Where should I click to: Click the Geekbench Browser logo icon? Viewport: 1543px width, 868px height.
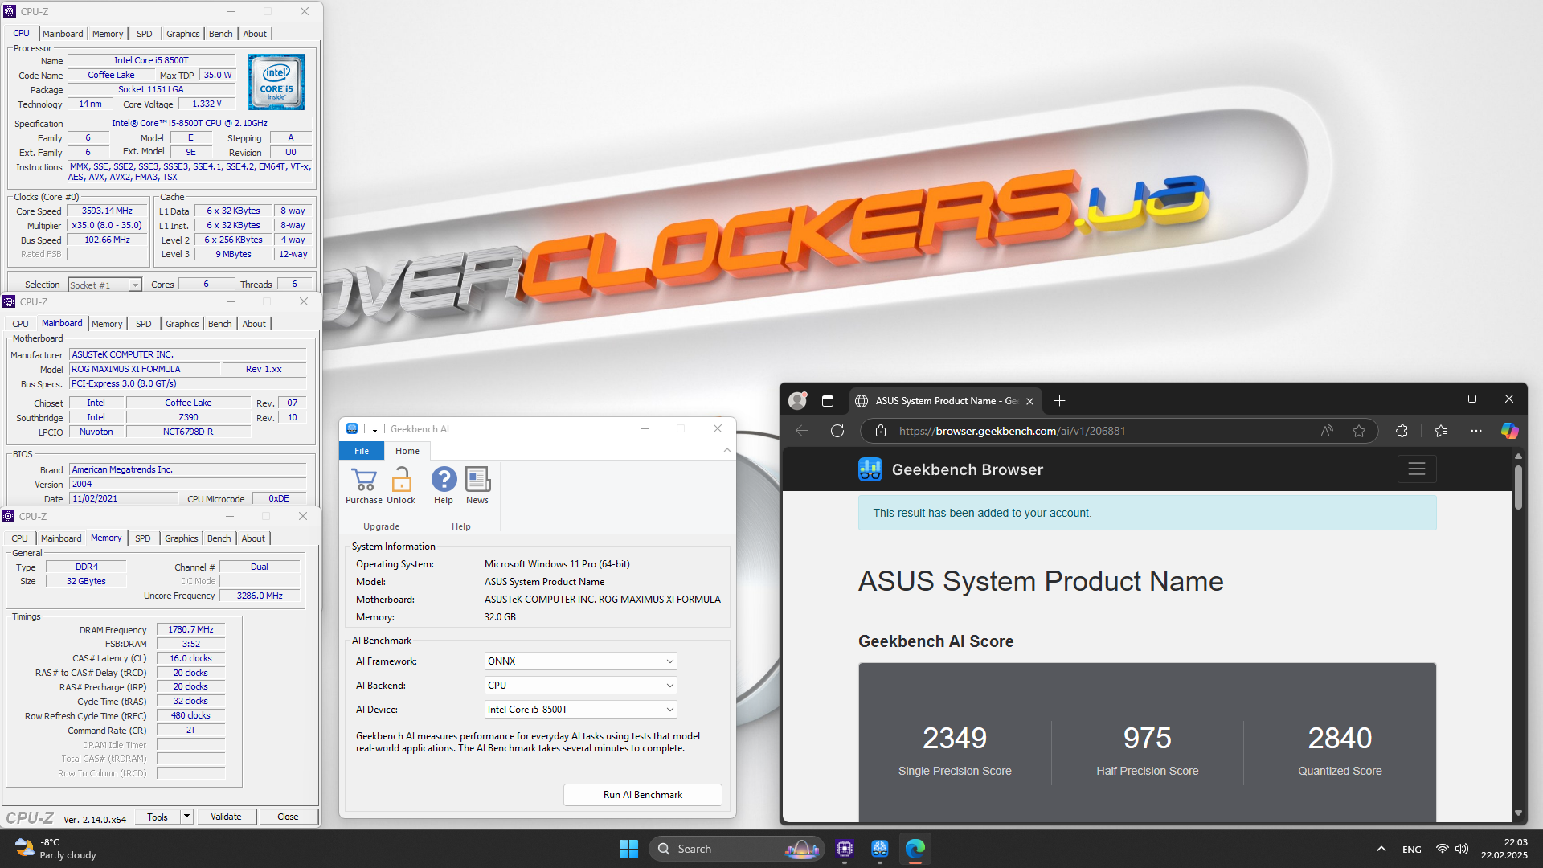870,469
